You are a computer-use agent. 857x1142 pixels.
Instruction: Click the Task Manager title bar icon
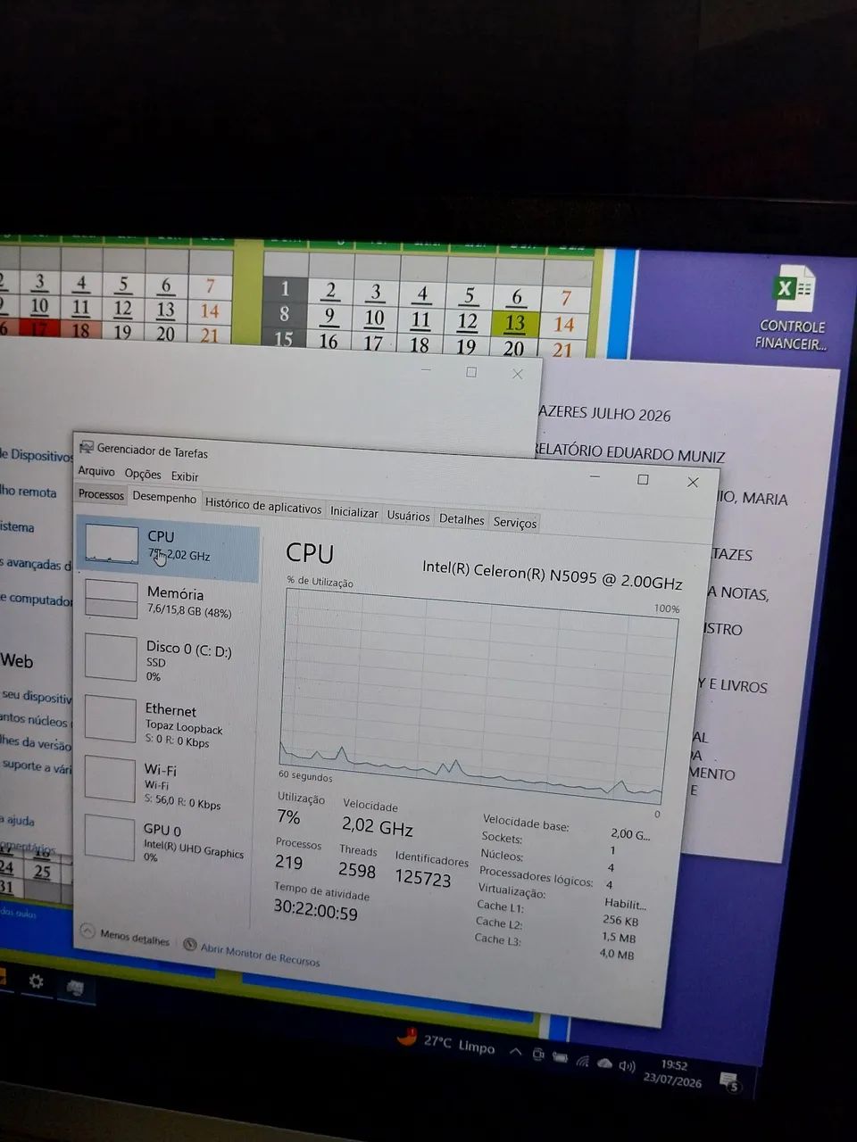86,447
